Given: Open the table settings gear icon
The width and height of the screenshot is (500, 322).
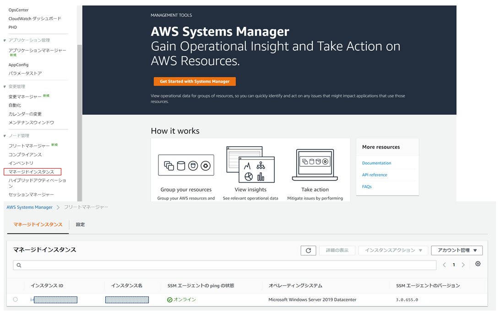Looking at the screenshot, I should (478, 264).
